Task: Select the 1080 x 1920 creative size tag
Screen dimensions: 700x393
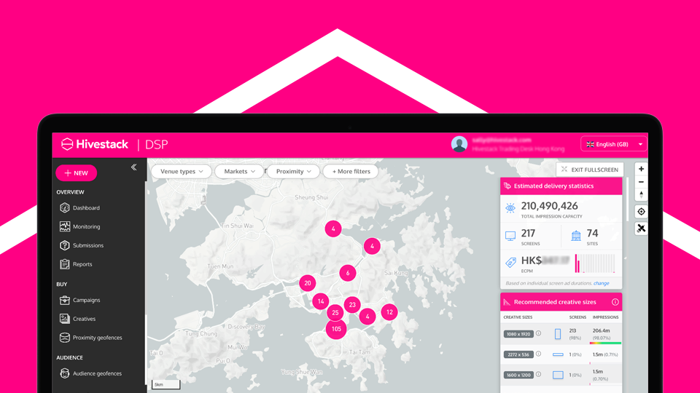Action: pyautogui.click(x=518, y=334)
